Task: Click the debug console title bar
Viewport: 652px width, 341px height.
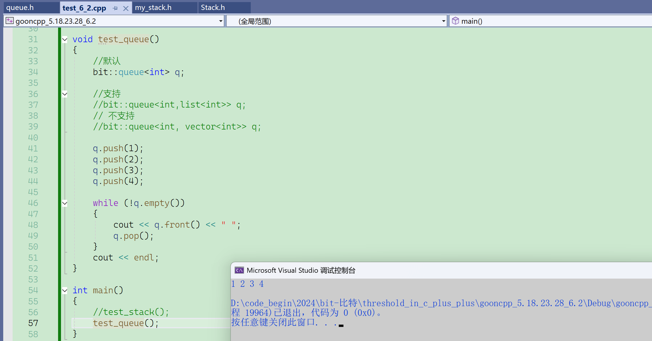Action: (440, 270)
